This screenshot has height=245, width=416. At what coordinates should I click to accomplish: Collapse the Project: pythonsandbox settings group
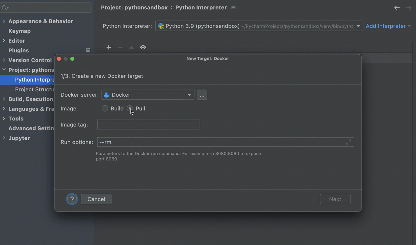[4, 70]
